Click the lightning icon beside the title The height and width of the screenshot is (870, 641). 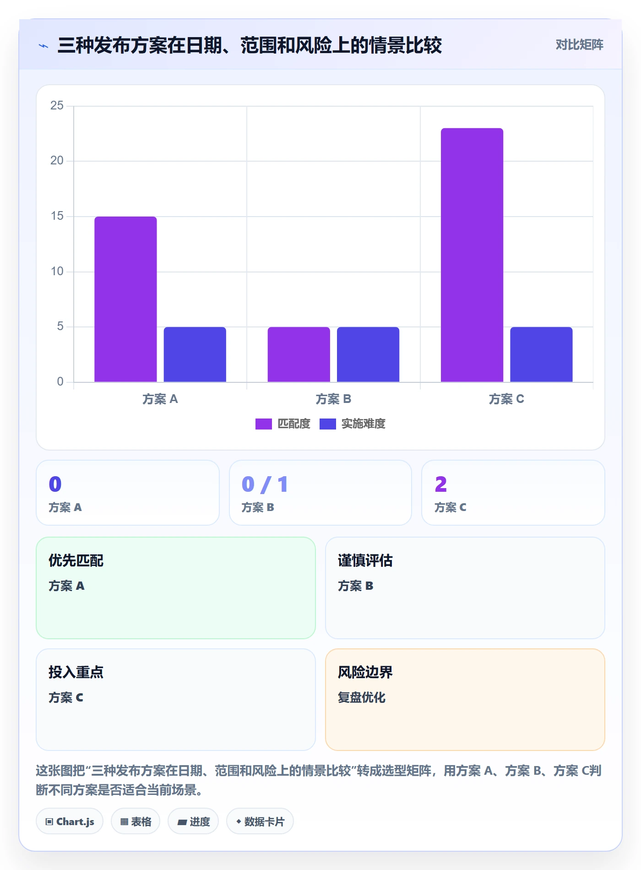click(43, 46)
